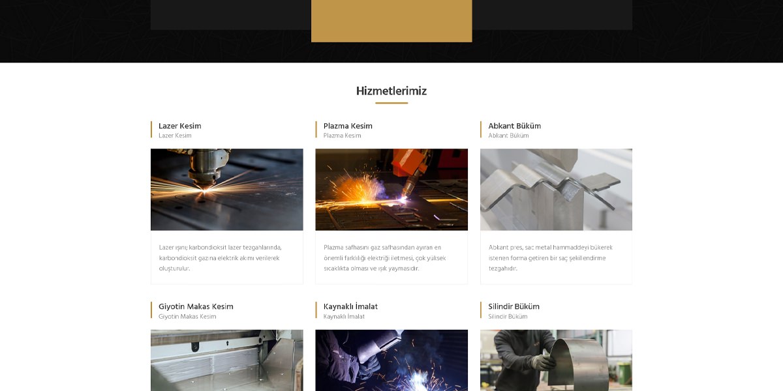Click the Abkant Büküm description text
This screenshot has height=391, width=783.
pyautogui.click(x=551, y=258)
